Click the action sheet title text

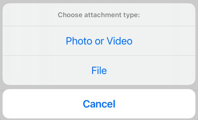[x=99, y=15]
